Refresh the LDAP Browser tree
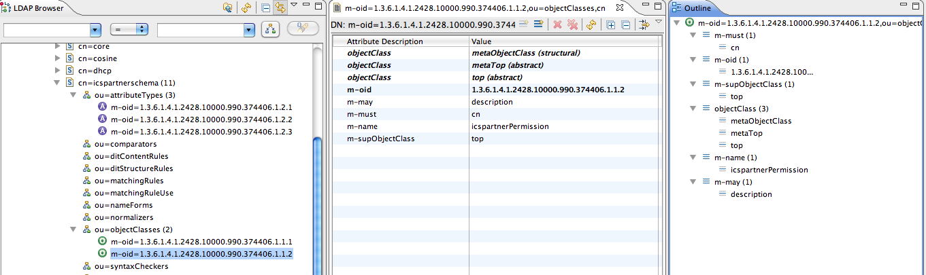This screenshot has width=926, height=275. click(246, 8)
